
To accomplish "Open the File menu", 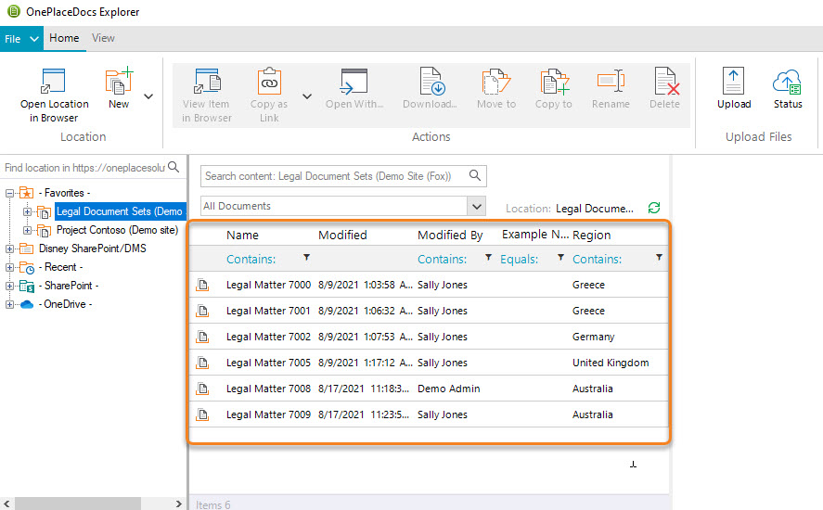I will (21, 39).
